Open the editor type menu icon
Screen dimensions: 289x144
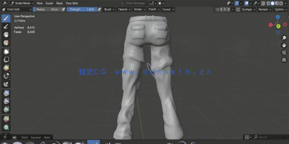5,3
